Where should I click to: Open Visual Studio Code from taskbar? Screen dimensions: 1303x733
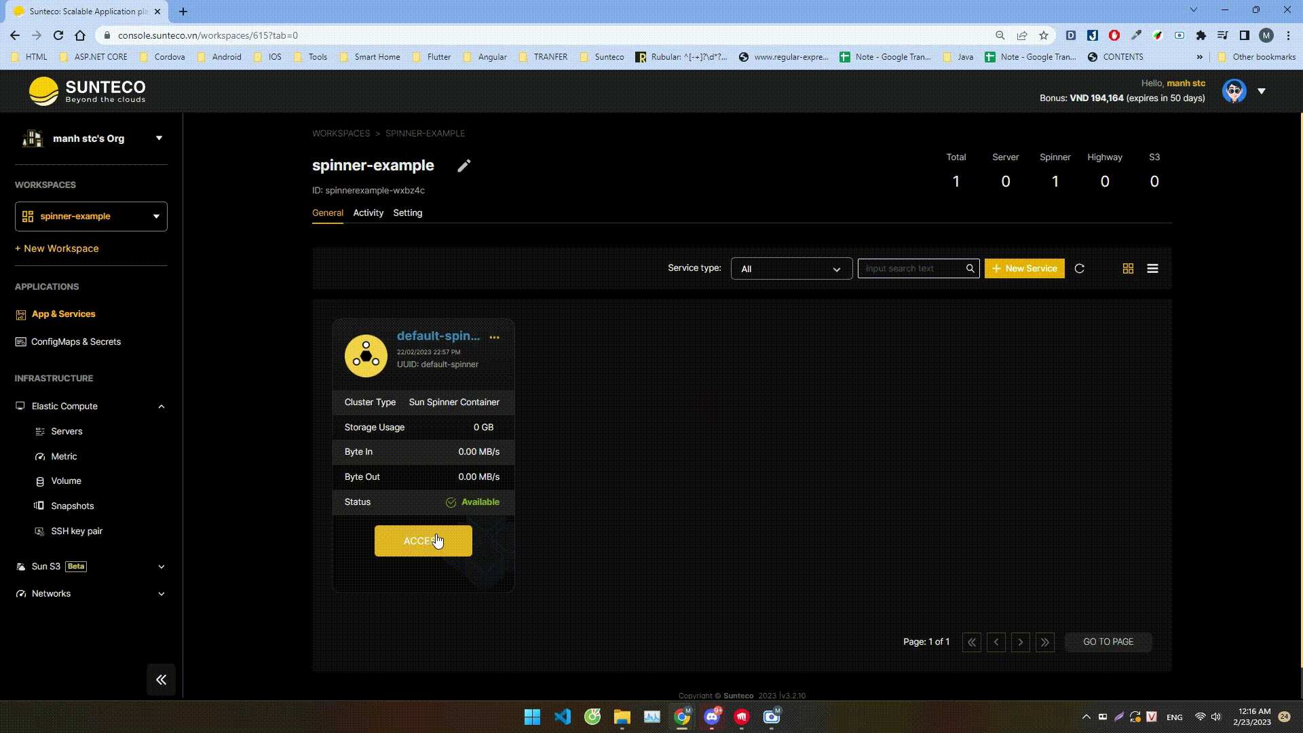point(563,717)
